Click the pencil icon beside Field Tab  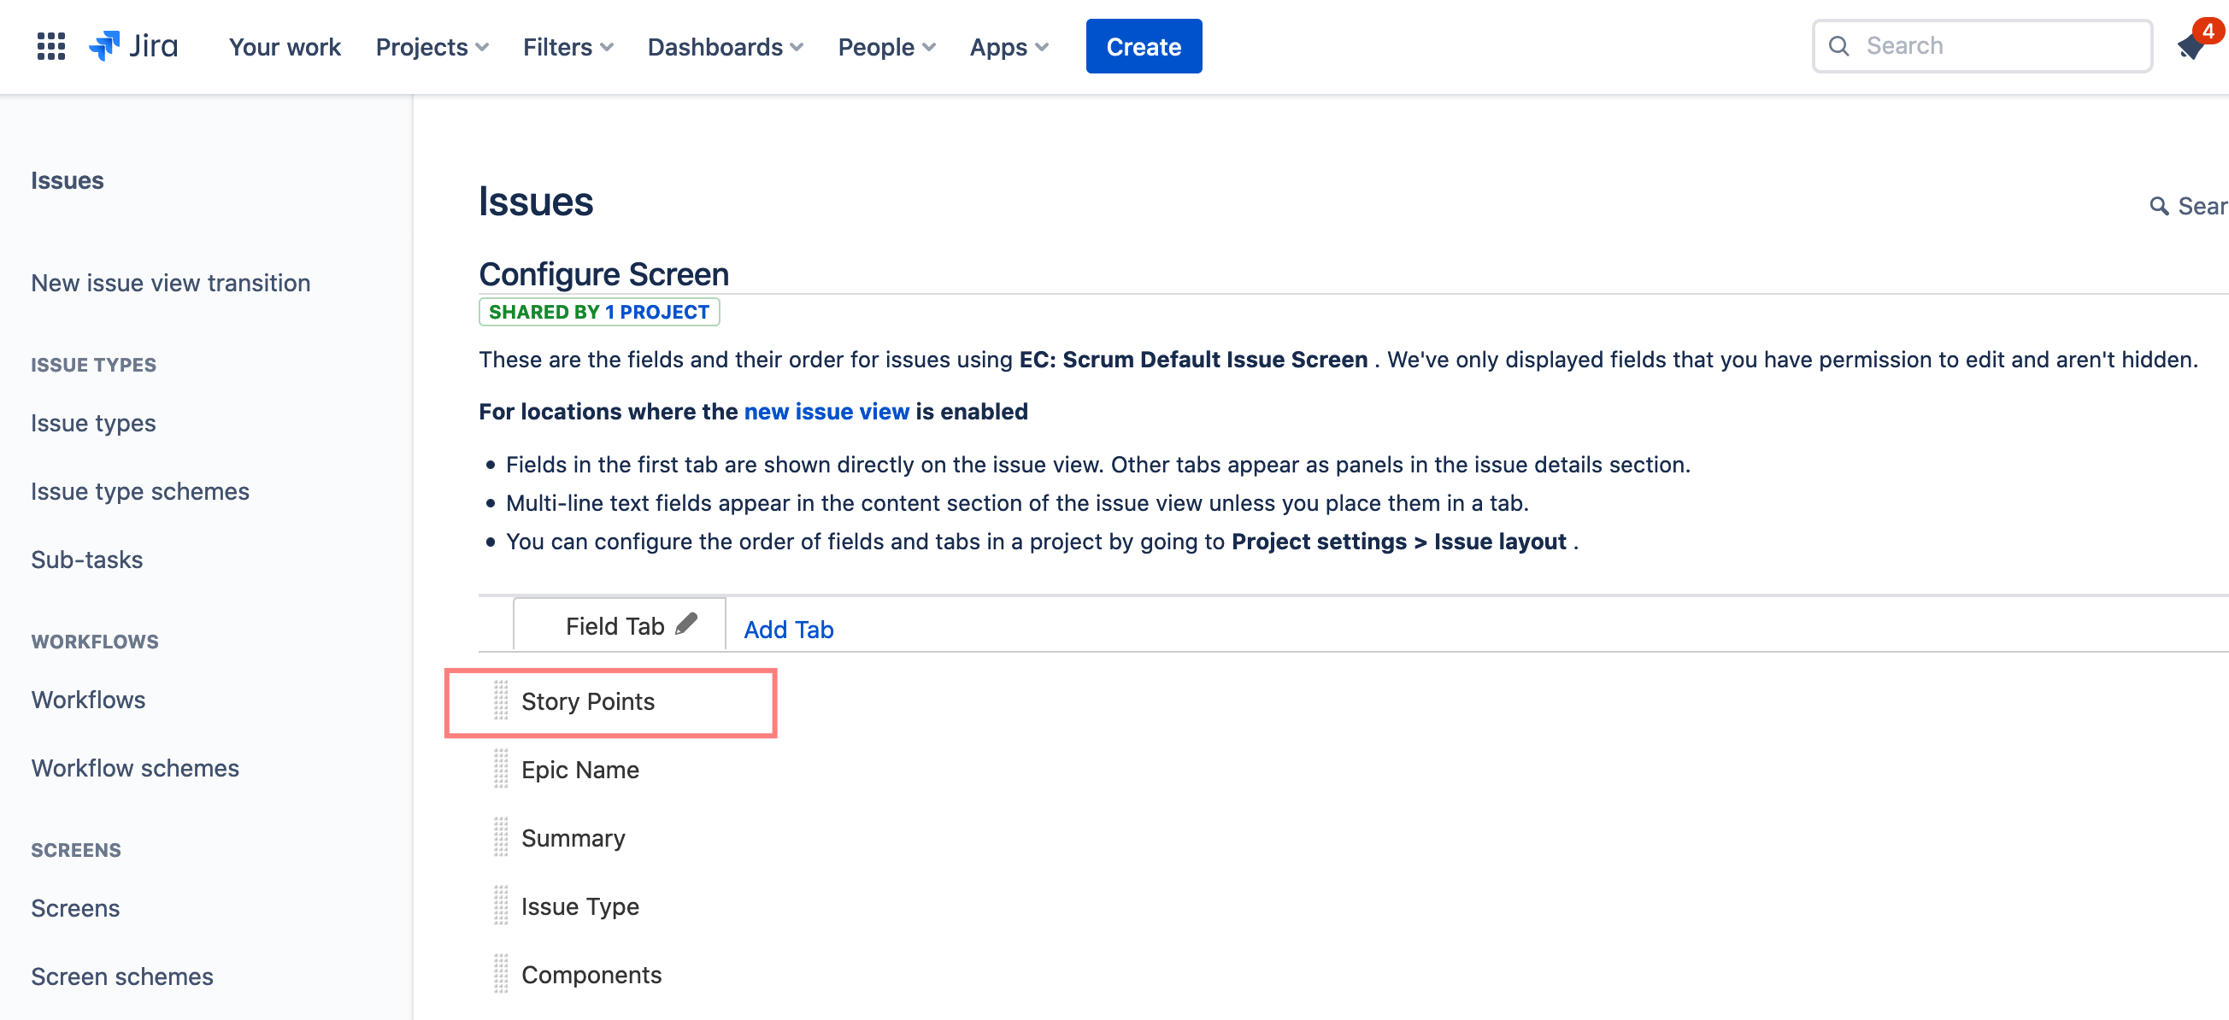click(687, 624)
